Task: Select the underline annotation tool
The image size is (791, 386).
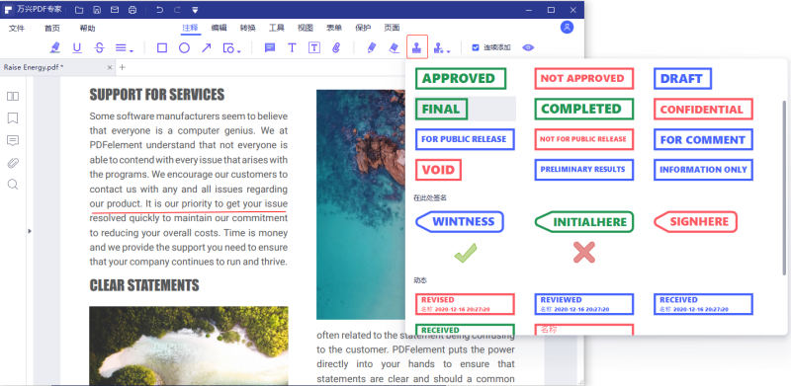Action: tap(77, 47)
